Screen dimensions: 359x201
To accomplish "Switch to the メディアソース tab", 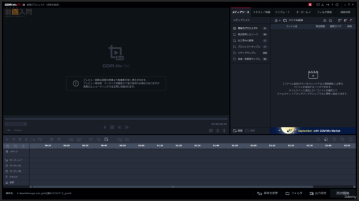I will pos(241,12).
